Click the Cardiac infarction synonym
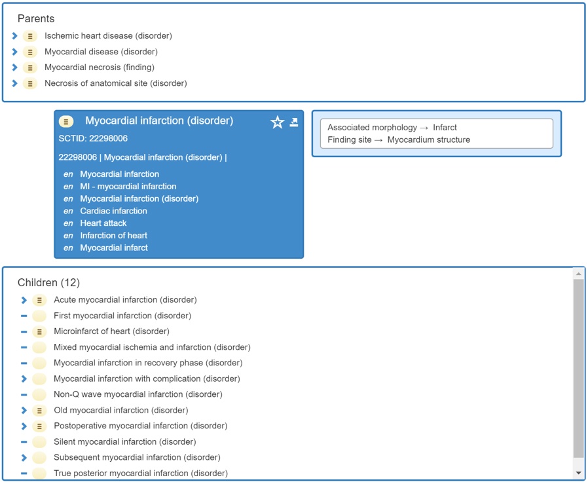588x484 pixels. pos(114,211)
